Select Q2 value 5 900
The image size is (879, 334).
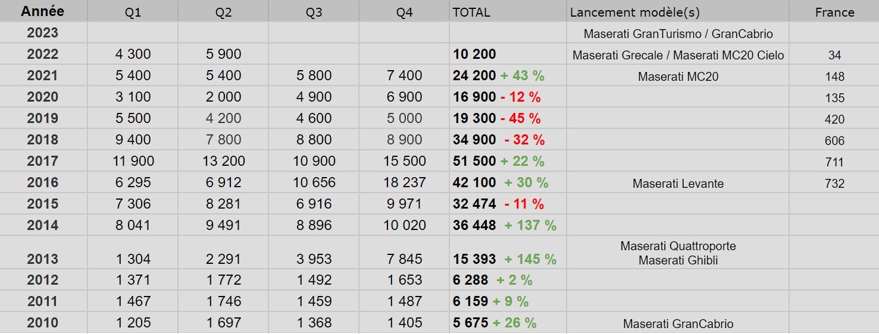223,54
